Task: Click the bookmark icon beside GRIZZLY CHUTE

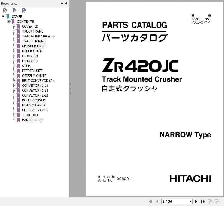Action: (x=18, y=76)
